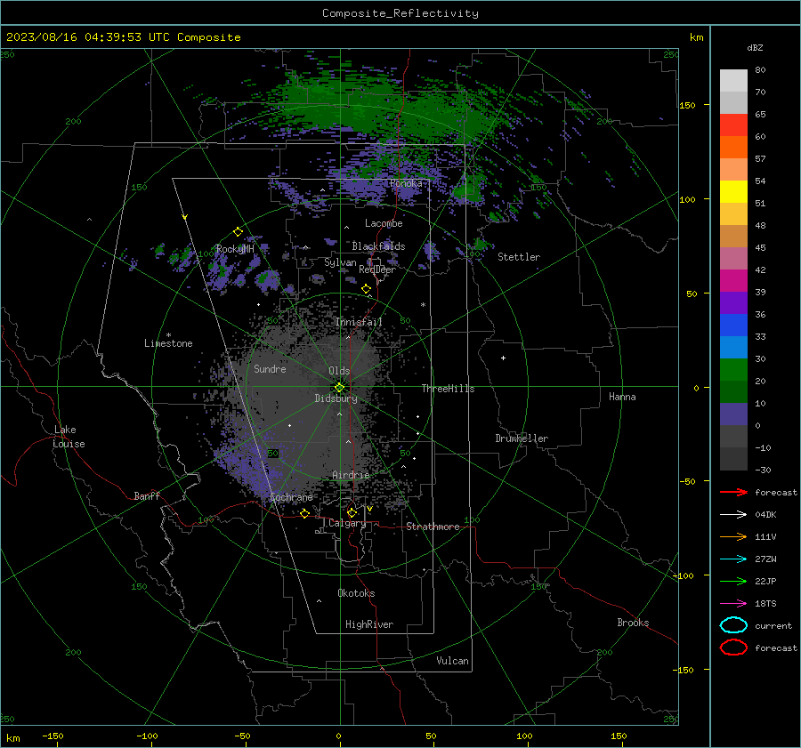Click the Drumheller city label

(522, 438)
